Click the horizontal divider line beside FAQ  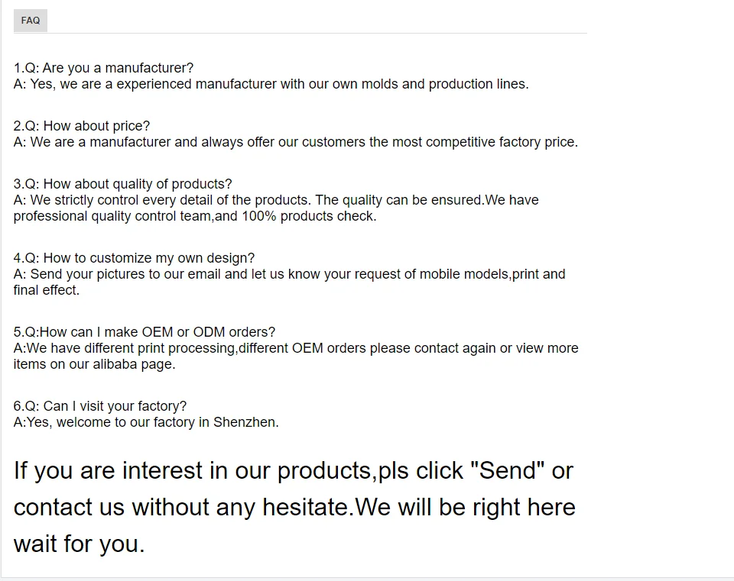point(317,33)
